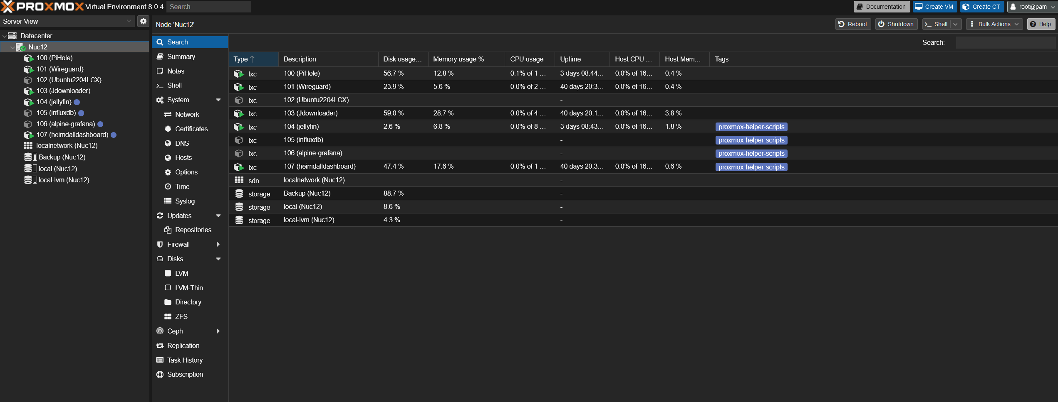The width and height of the screenshot is (1058, 402).
Task: Open the Options menu item
Action: coord(190,172)
